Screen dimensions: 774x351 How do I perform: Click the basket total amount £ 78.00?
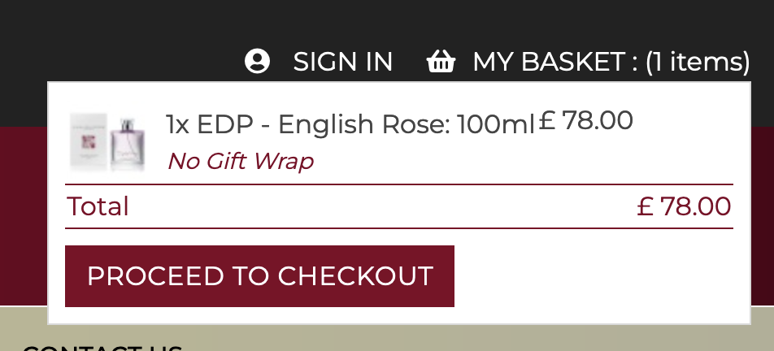coord(684,206)
